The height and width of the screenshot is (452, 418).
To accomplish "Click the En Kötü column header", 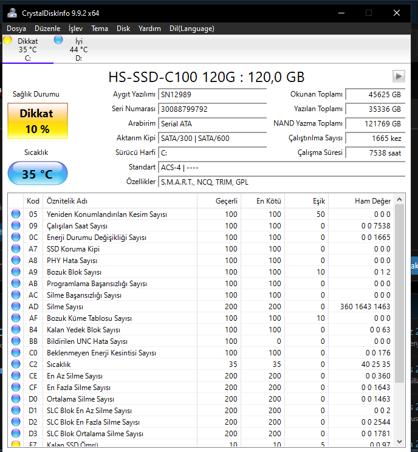I will pyautogui.click(x=263, y=201).
